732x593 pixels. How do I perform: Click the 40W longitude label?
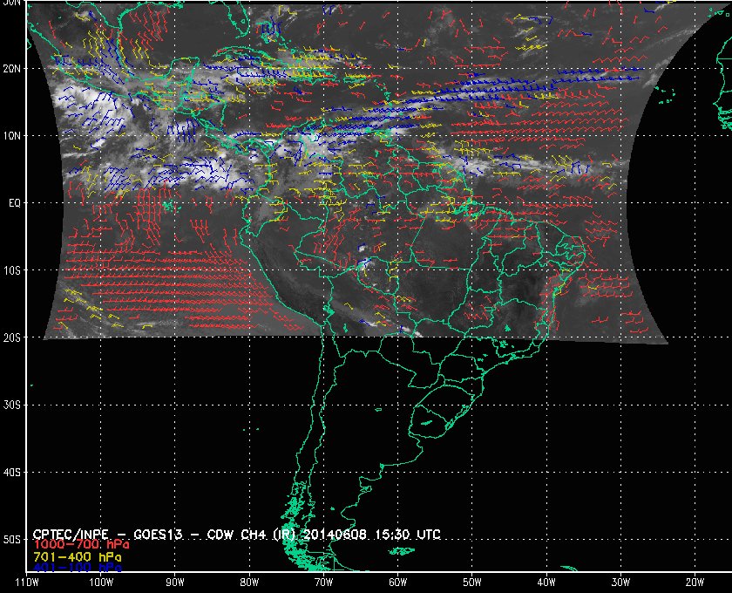coord(546,583)
